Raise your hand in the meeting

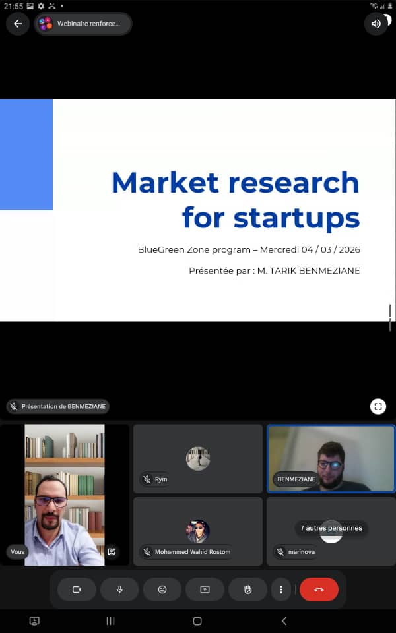point(247,589)
